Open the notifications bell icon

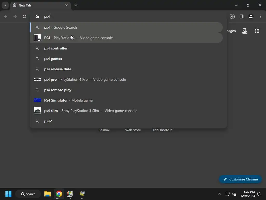point(259,194)
